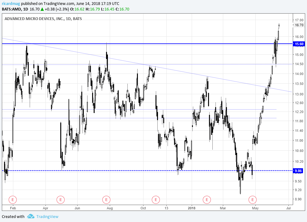
Task: Select the 14.00 price axis label
Action: click(x=299, y=74)
